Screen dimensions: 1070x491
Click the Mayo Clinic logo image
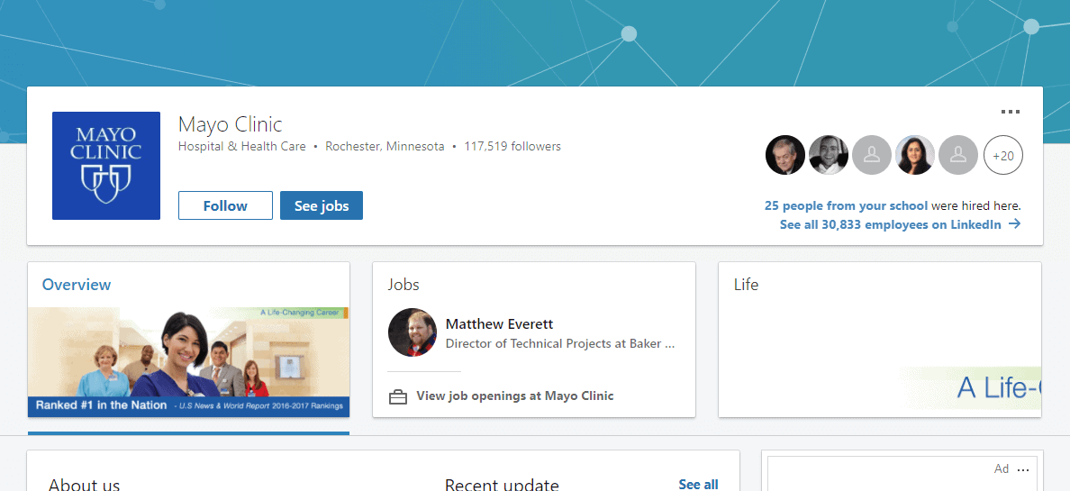(x=106, y=166)
